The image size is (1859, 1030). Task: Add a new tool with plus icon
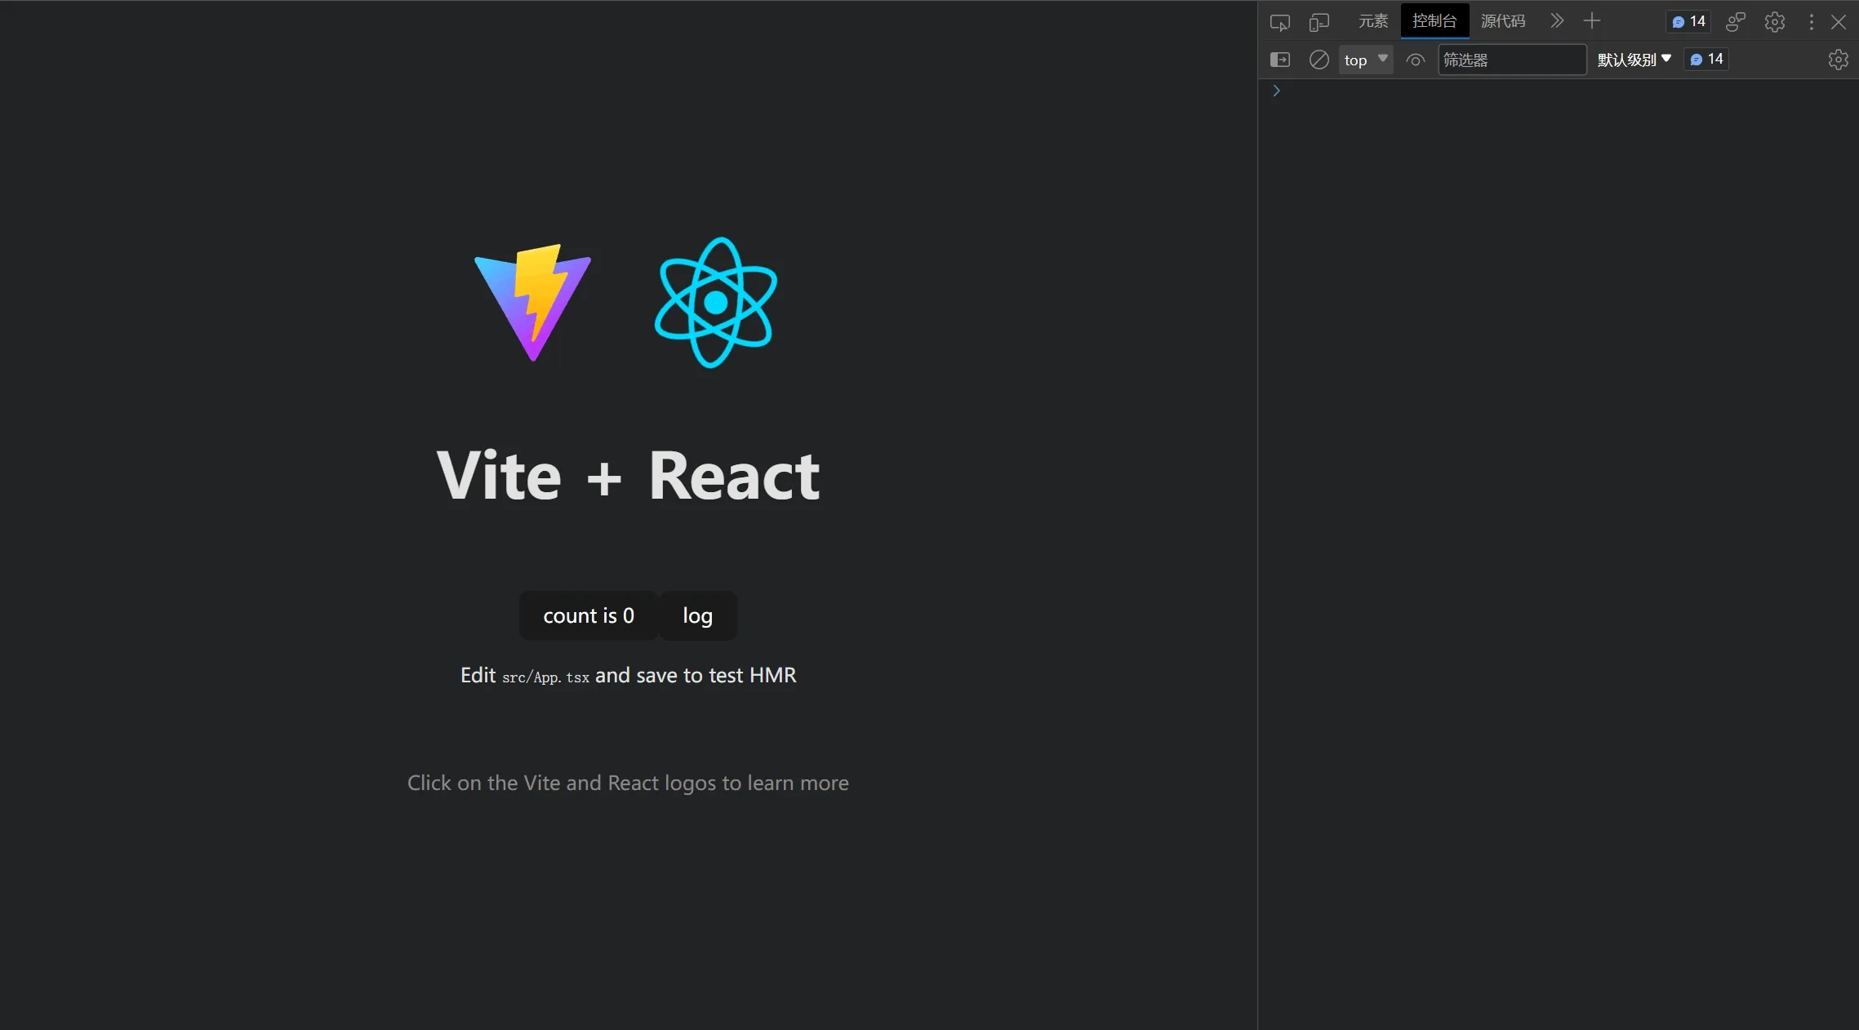(1591, 21)
